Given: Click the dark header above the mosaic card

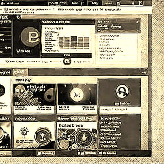Looking at the screenshot, I should point(77,119).
